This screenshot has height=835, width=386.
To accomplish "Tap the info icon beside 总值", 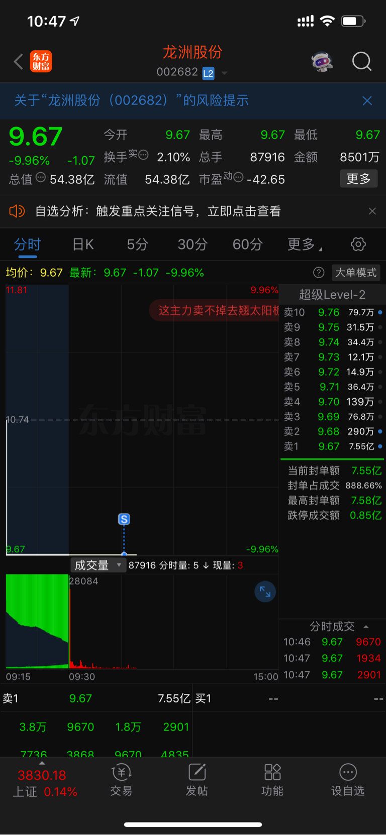I will (41, 177).
